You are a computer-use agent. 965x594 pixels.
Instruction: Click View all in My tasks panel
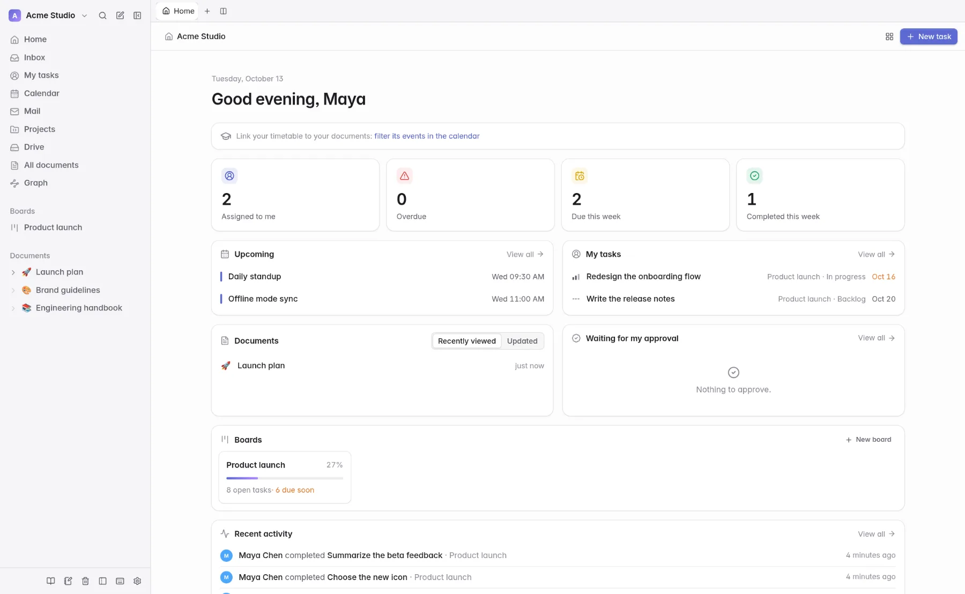point(876,254)
